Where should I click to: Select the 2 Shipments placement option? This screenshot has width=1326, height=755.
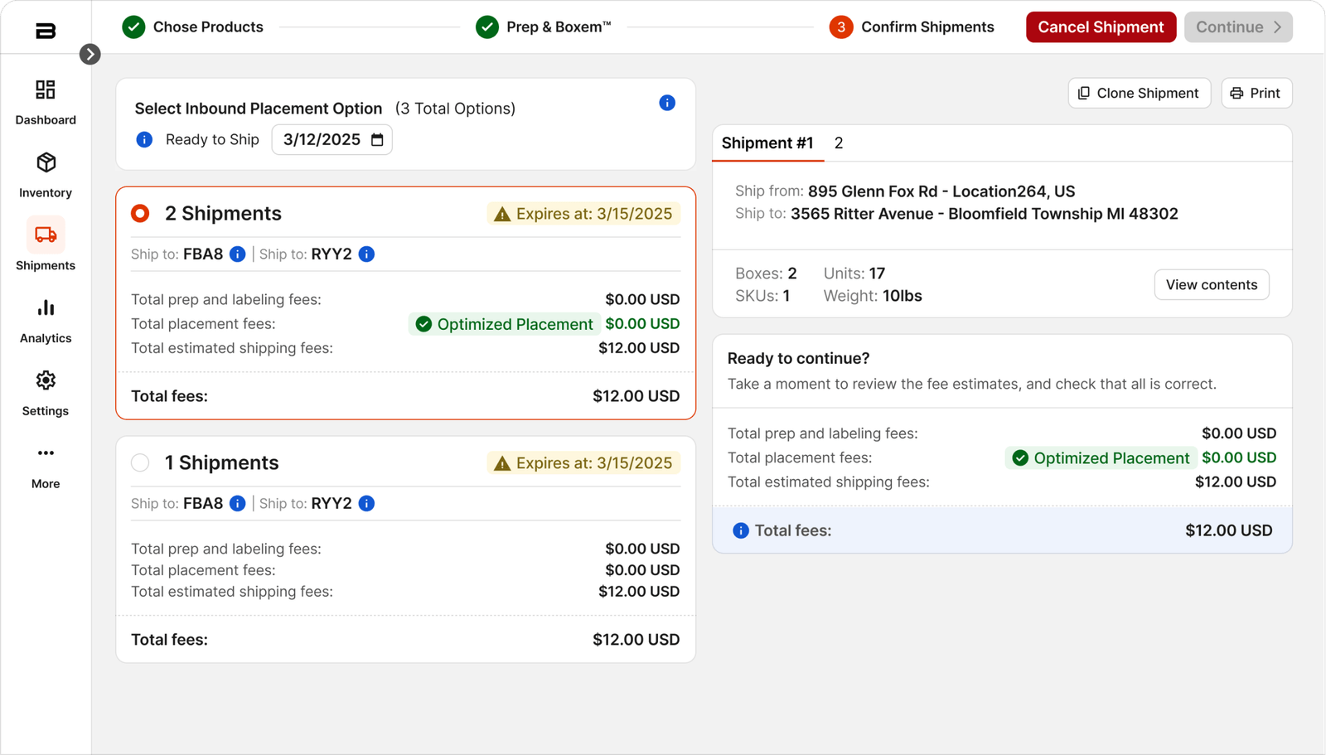tap(140, 213)
